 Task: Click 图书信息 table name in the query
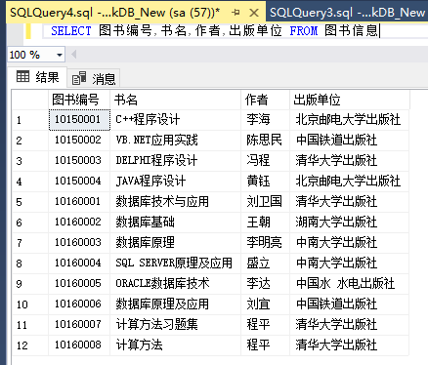(351, 31)
